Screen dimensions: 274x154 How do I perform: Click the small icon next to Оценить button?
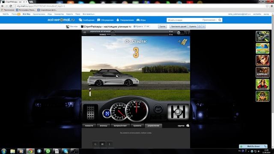200,27
